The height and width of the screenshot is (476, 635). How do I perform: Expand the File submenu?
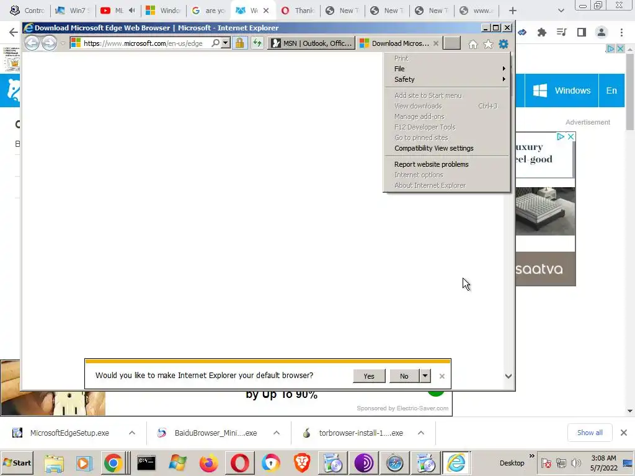446,69
